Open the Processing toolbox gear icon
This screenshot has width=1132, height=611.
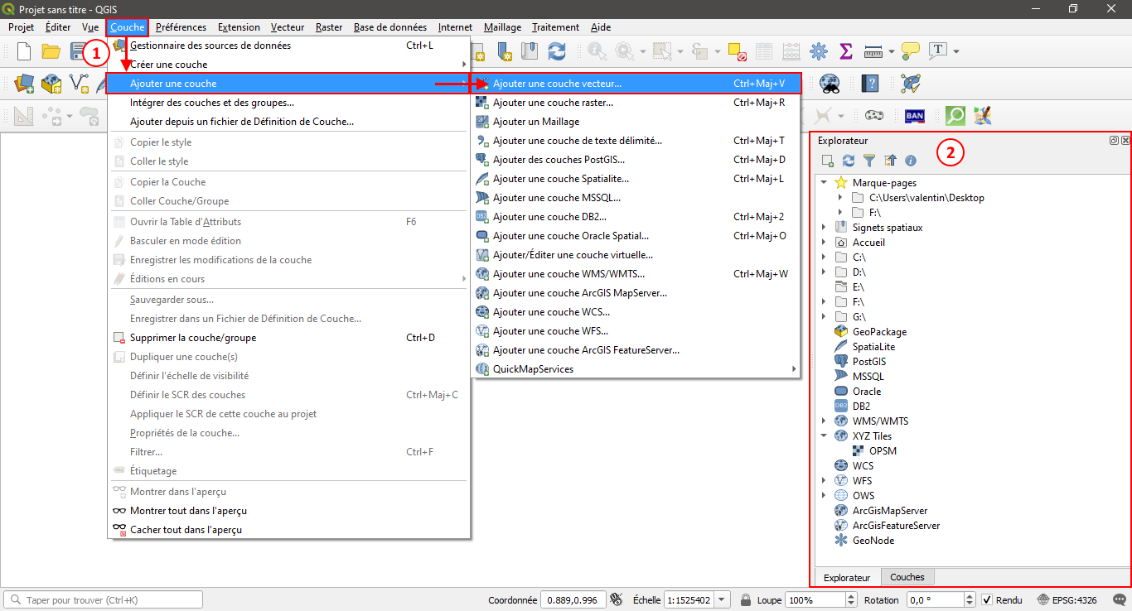click(x=819, y=51)
